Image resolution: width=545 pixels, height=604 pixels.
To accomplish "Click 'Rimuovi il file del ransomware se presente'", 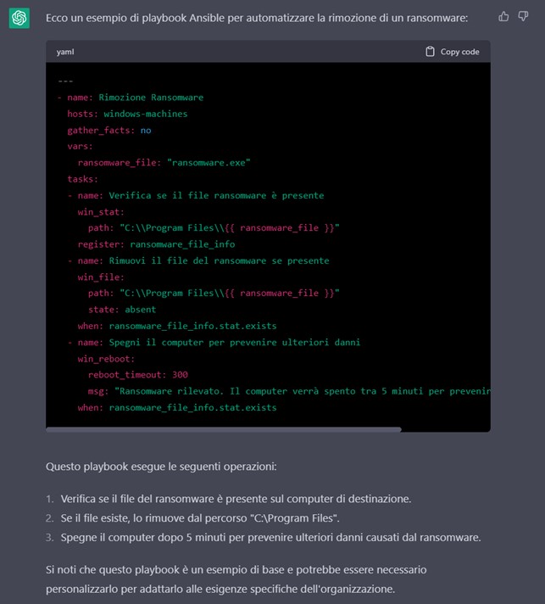I will click(219, 260).
